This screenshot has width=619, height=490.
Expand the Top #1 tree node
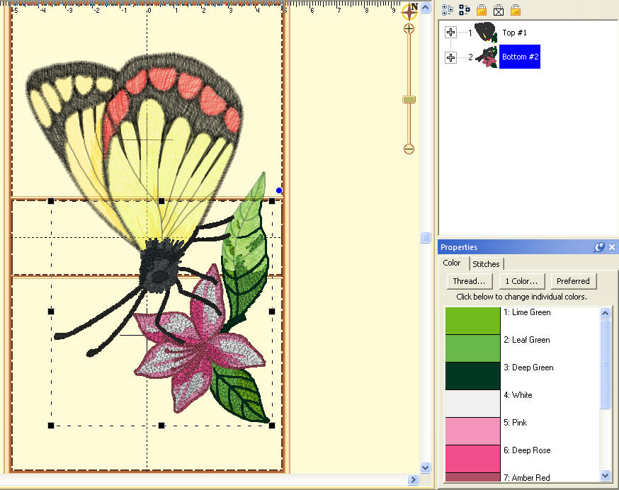pos(451,33)
